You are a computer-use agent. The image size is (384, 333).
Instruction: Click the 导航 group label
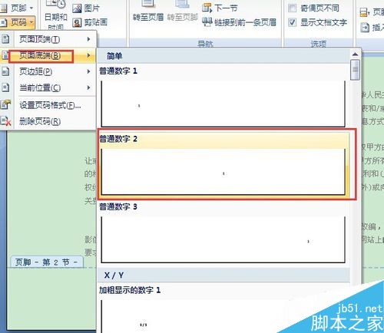point(205,44)
